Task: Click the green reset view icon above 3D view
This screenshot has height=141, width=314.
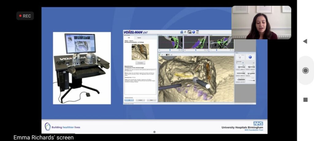Action: coord(160,54)
